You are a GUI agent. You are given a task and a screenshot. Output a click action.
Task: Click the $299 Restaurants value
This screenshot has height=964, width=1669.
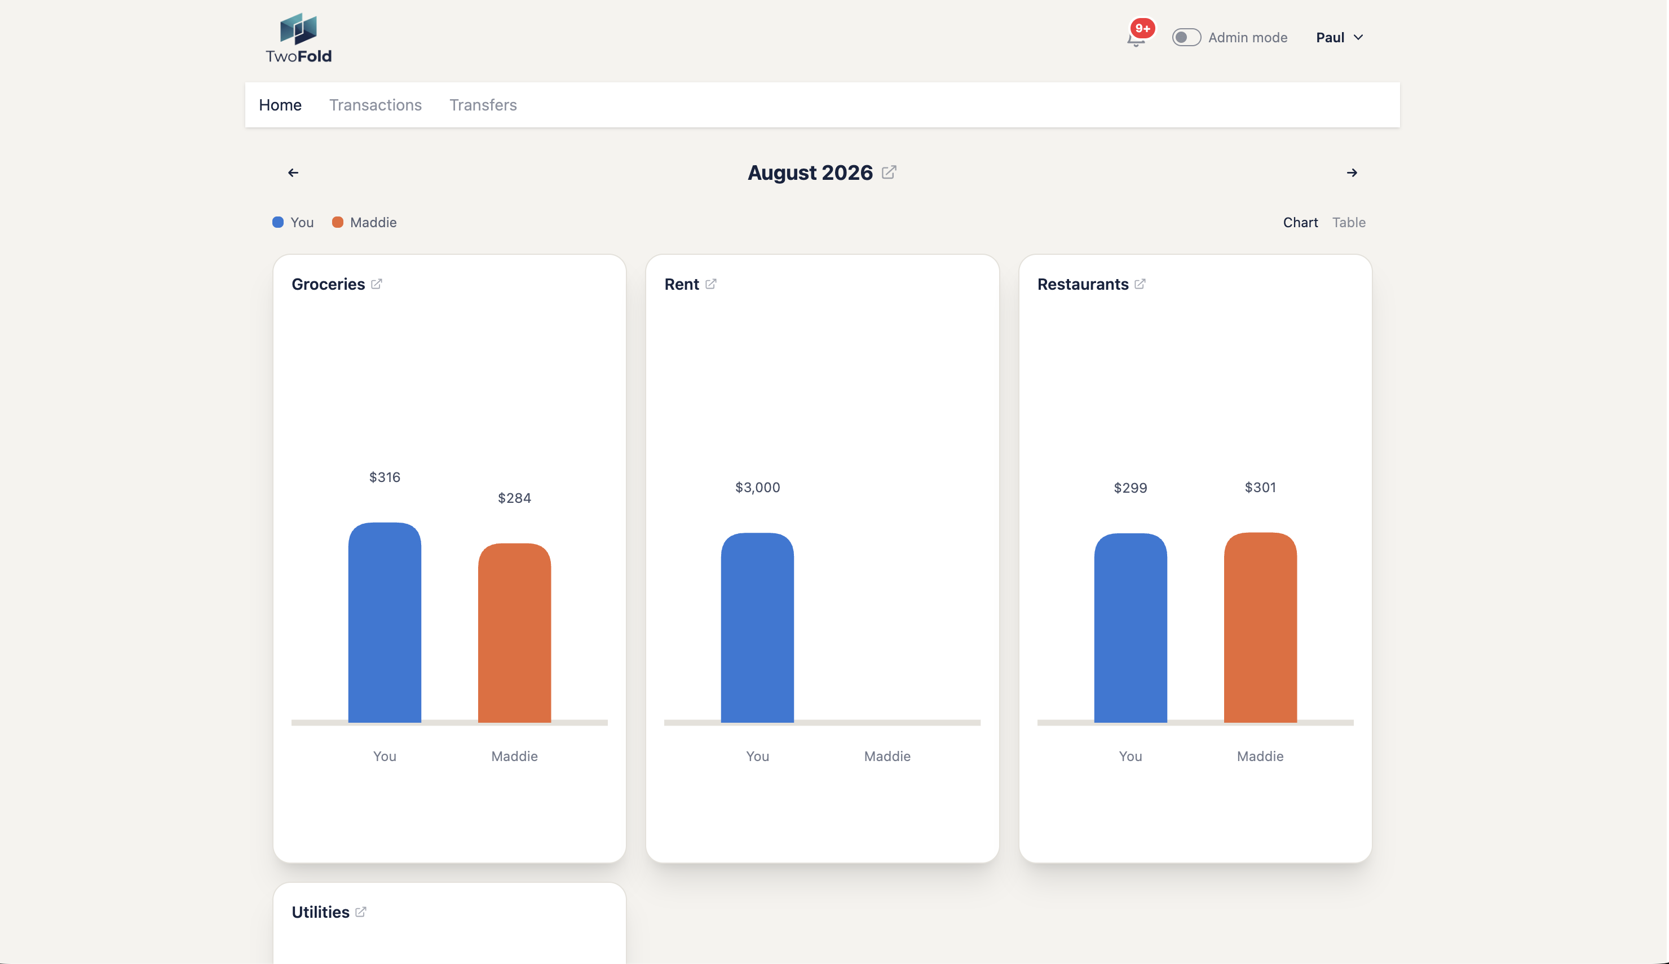click(x=1130, y=488)
